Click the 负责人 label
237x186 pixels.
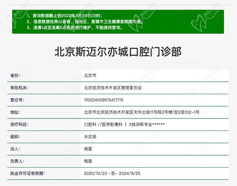(17, 161)
